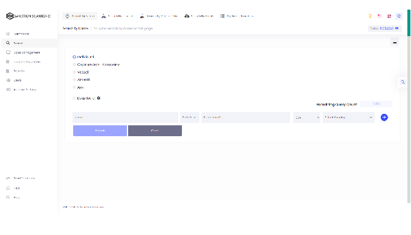This screenshot has height=235, width=411.
Task: Open Case Management in the sidebar
Action: coord(29,52)
